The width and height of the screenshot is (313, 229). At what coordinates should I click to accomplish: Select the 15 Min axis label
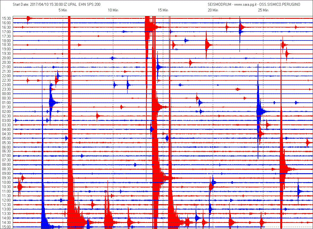click(x=163, y=10)
